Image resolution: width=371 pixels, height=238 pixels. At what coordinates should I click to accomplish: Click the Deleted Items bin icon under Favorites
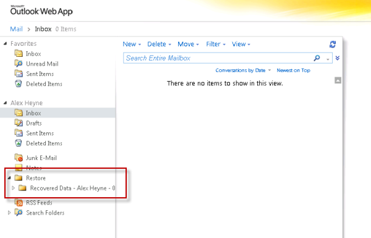[x=19, y=83]
